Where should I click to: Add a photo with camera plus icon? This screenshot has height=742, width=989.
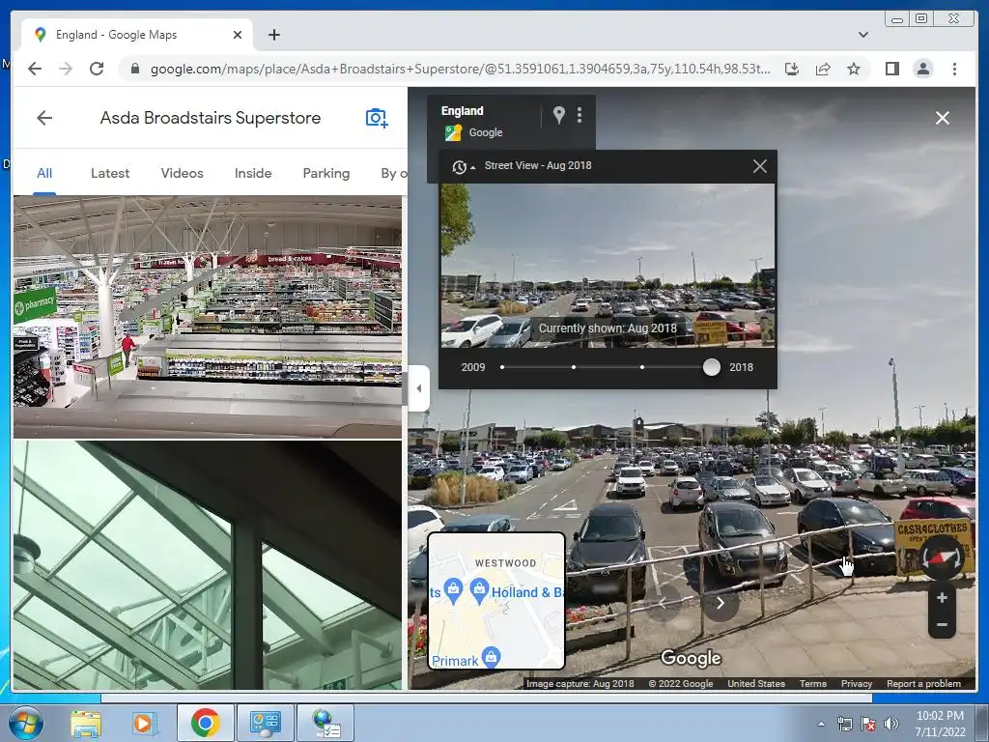(x=377, y=117)
